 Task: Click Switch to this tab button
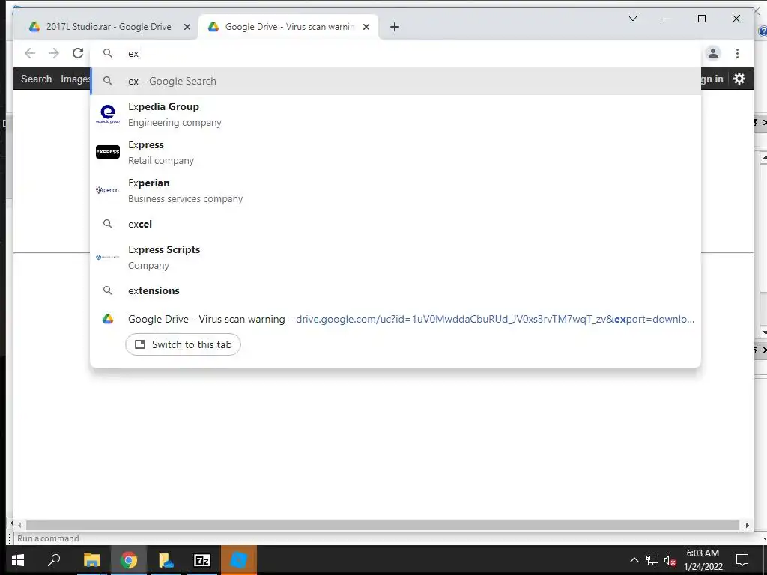183,344
